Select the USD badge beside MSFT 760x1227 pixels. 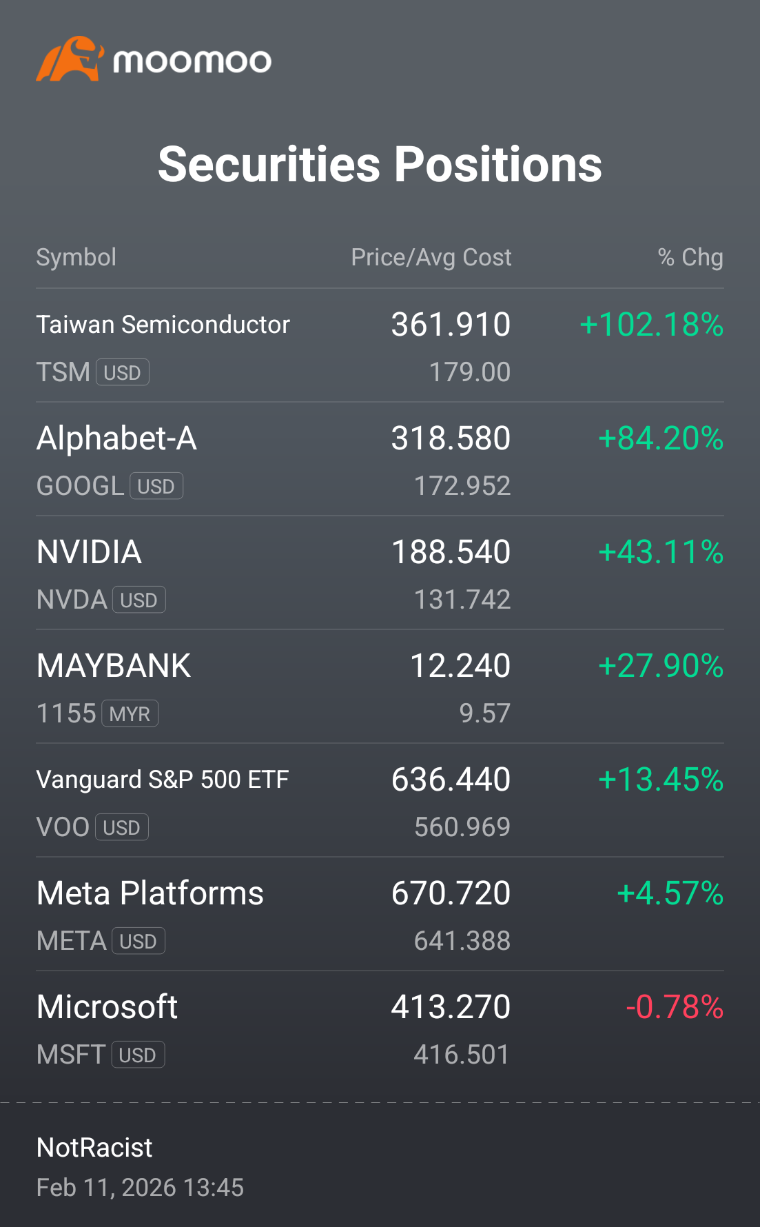pyautogui.click(x=138, y=1055)
